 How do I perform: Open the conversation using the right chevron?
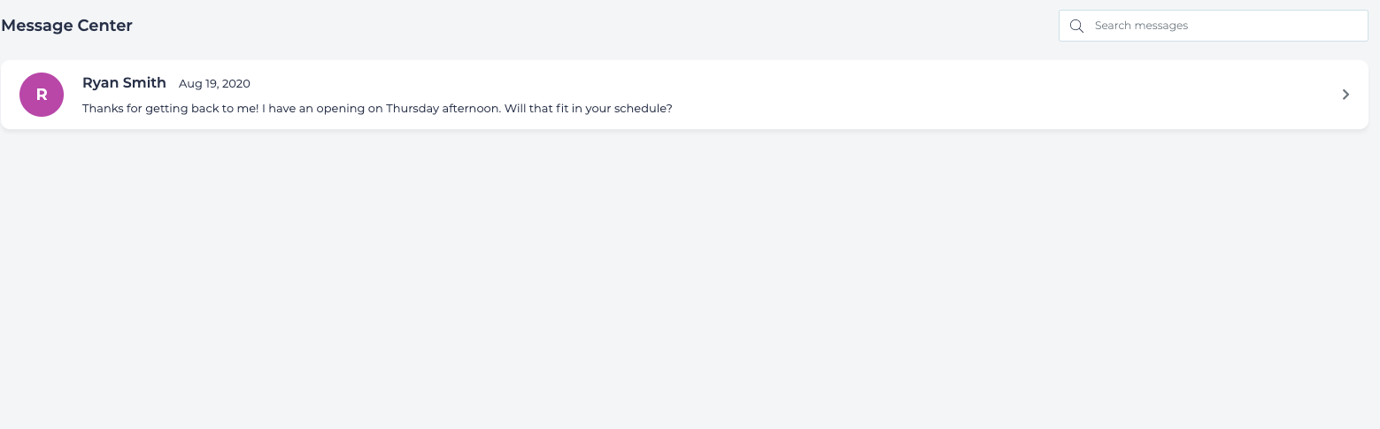click(x=1345, y=95)
